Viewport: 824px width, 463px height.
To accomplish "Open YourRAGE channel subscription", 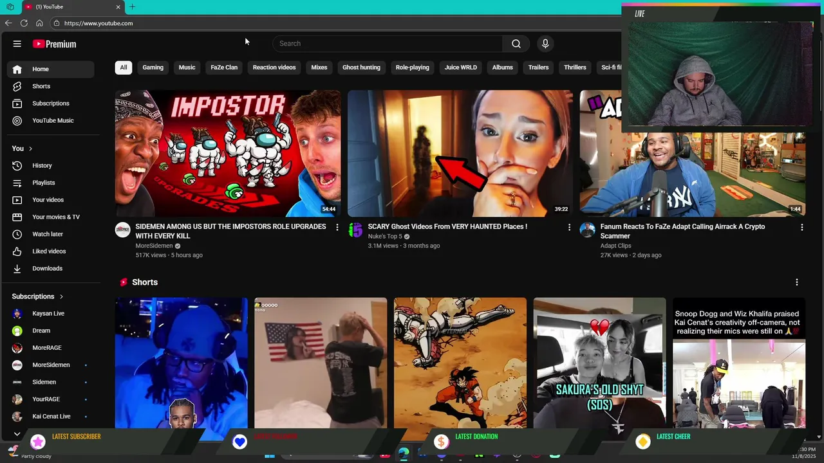I will coord(51,399).
